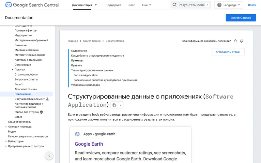Click the thumbs up helpful icon

pyautogui.click(x=236, y=41)
